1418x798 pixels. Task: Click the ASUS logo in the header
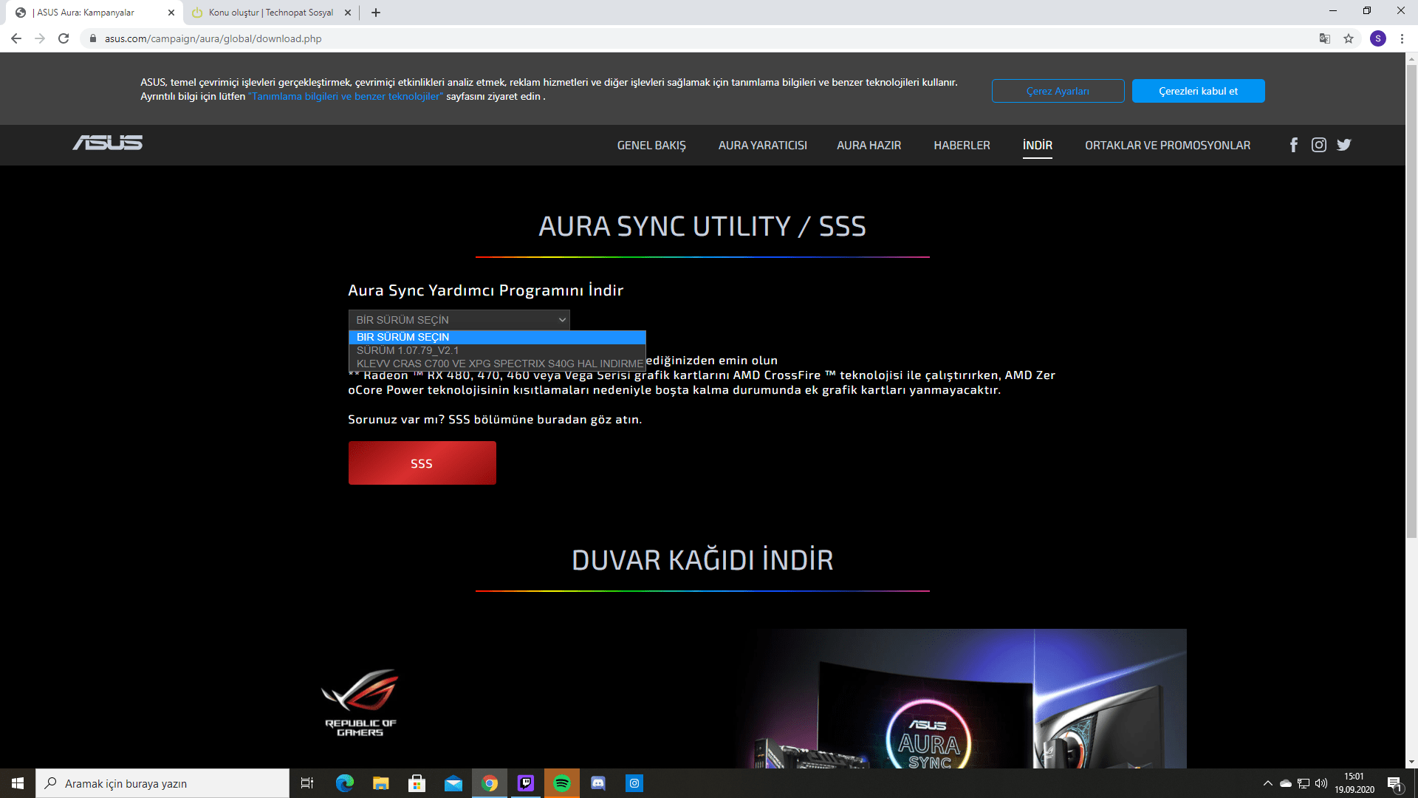click(x=108, y=143)
